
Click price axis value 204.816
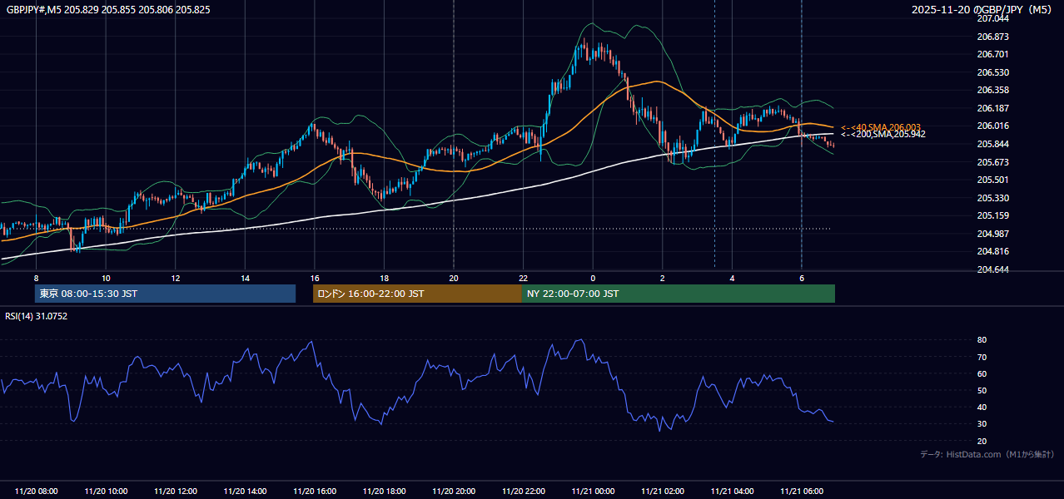(993, 251)
